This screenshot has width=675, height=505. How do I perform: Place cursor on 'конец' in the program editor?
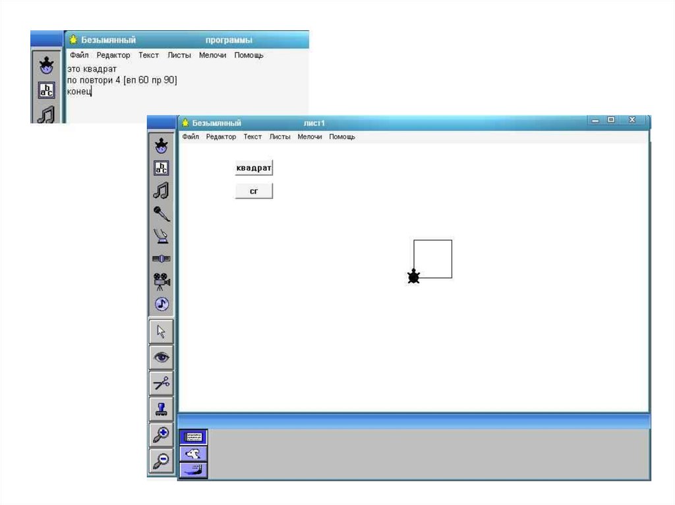(79, 92)
